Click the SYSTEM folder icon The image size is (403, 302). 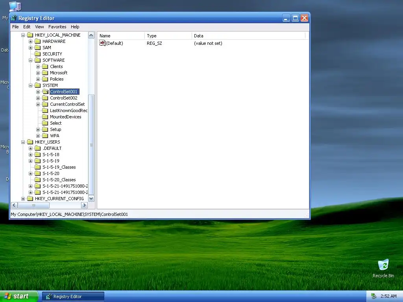click(37, 85)
